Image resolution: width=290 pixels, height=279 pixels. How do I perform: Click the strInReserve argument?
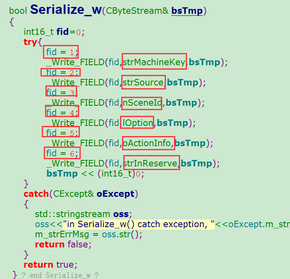point(150,164)
